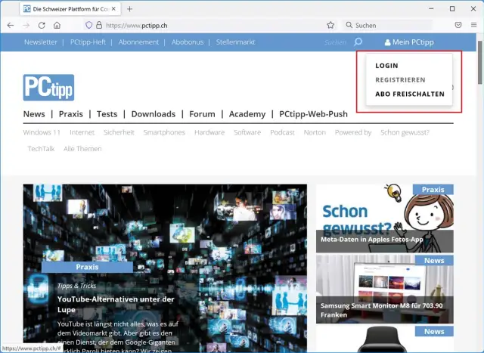Click the Pocket save icon in toolbar
Screen dimensions: 484x353
[x=458, y=25]
